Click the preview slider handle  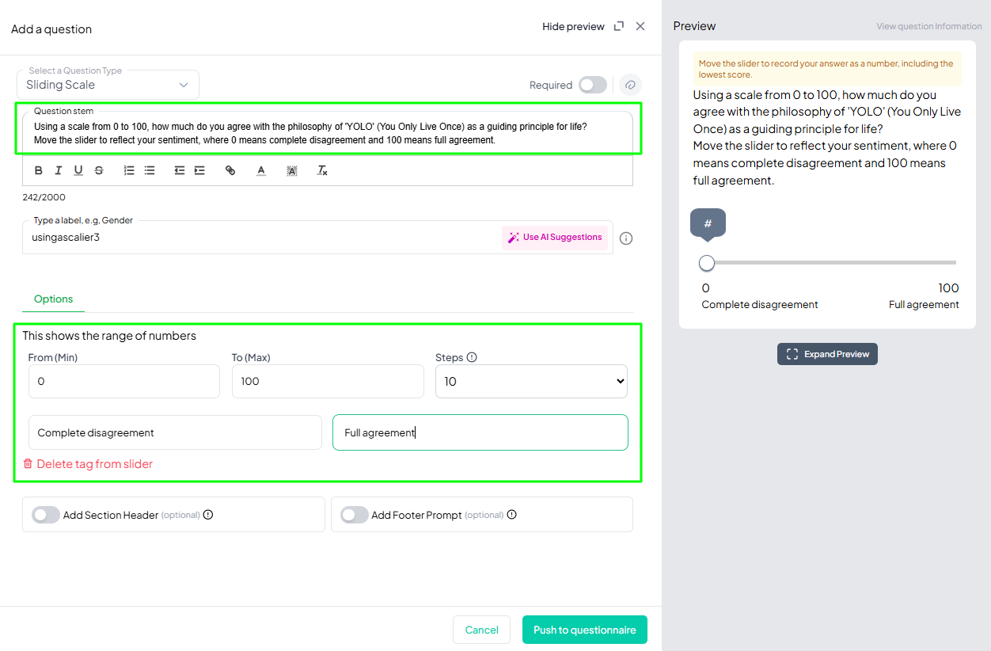(707, 263)
